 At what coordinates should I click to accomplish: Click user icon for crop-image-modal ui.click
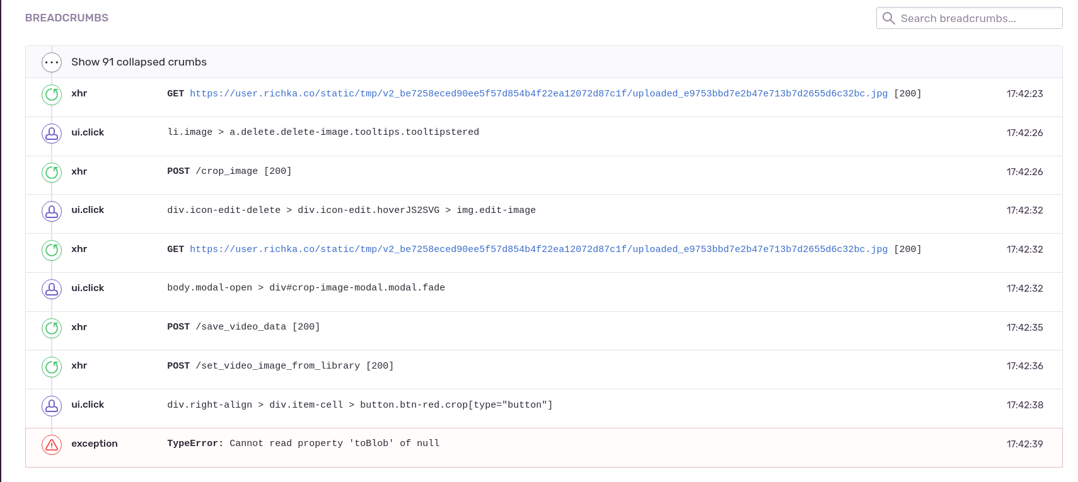pos(52,289)
